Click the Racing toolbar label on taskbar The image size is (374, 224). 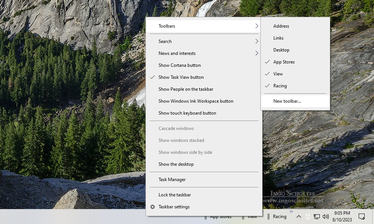279,217
